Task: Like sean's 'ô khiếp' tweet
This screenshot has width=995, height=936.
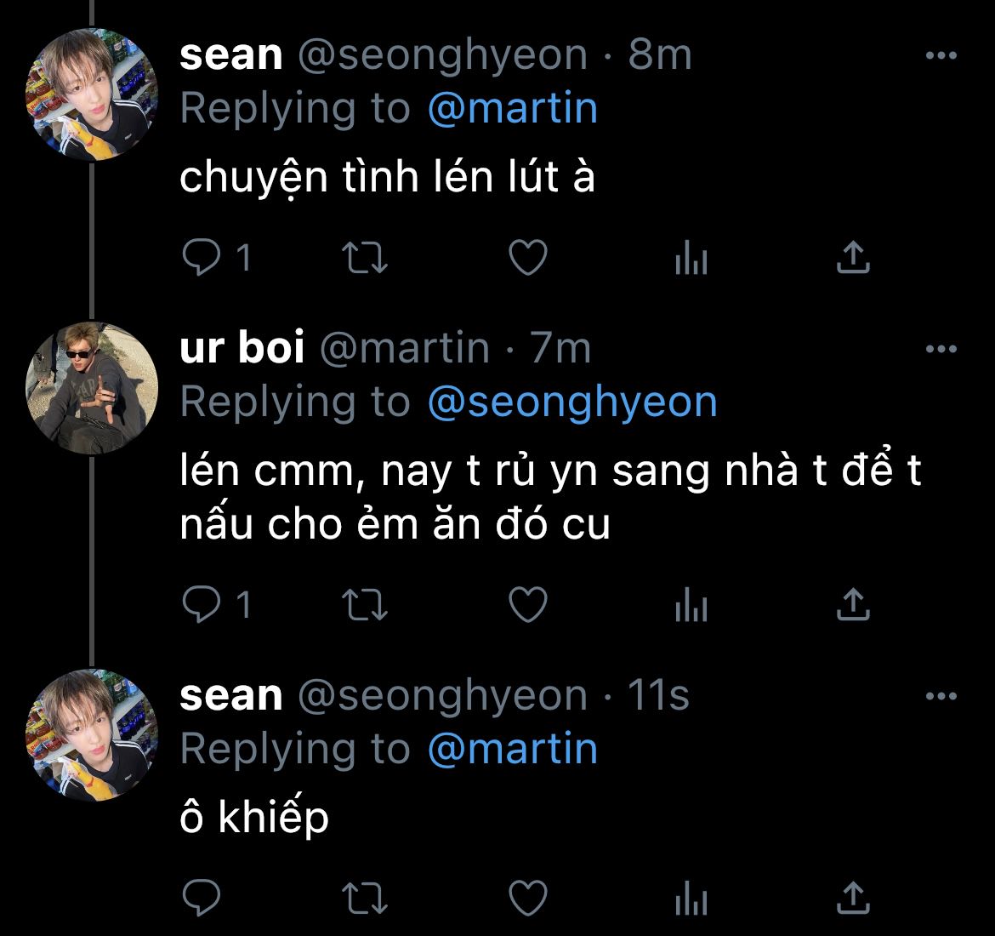Action: [527, 898]
